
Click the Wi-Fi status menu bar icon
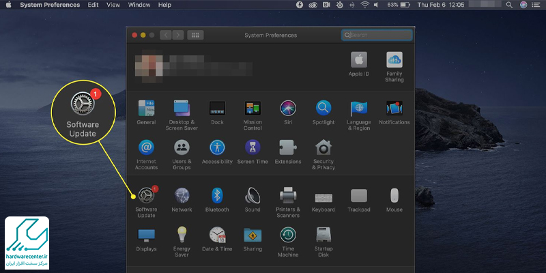click(x=364, y=5)
